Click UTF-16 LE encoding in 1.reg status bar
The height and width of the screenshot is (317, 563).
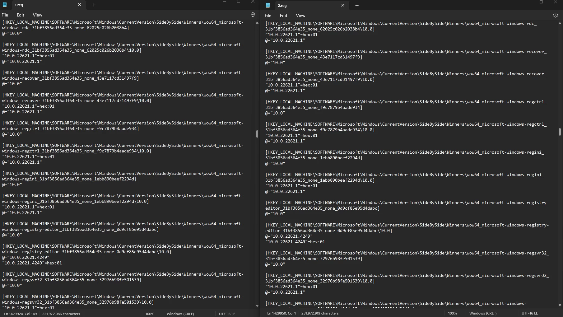tap(227, 314)
